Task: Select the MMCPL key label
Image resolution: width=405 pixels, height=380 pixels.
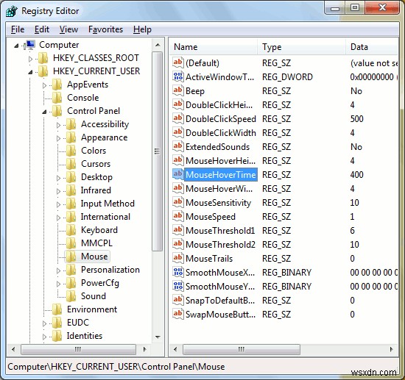Action: (x=97, y=243)
